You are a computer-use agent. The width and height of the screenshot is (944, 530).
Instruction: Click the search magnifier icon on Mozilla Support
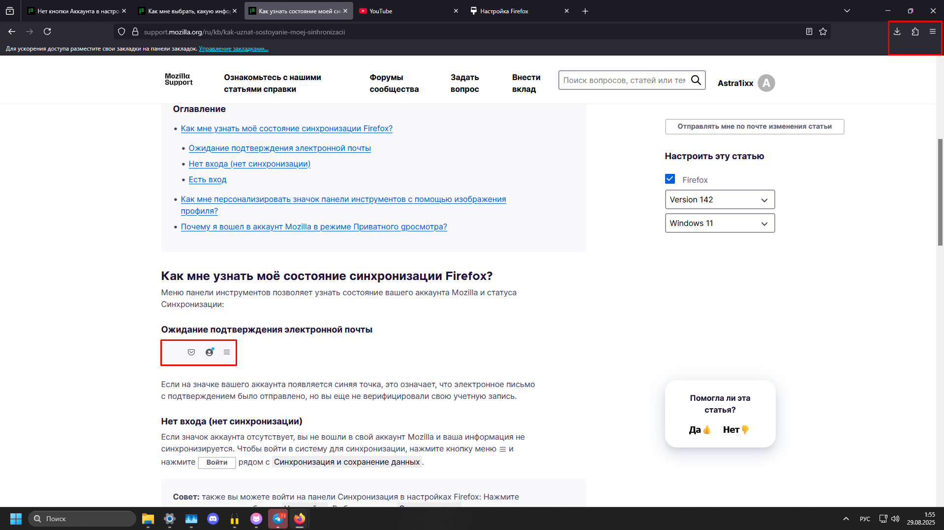[696, 80]
